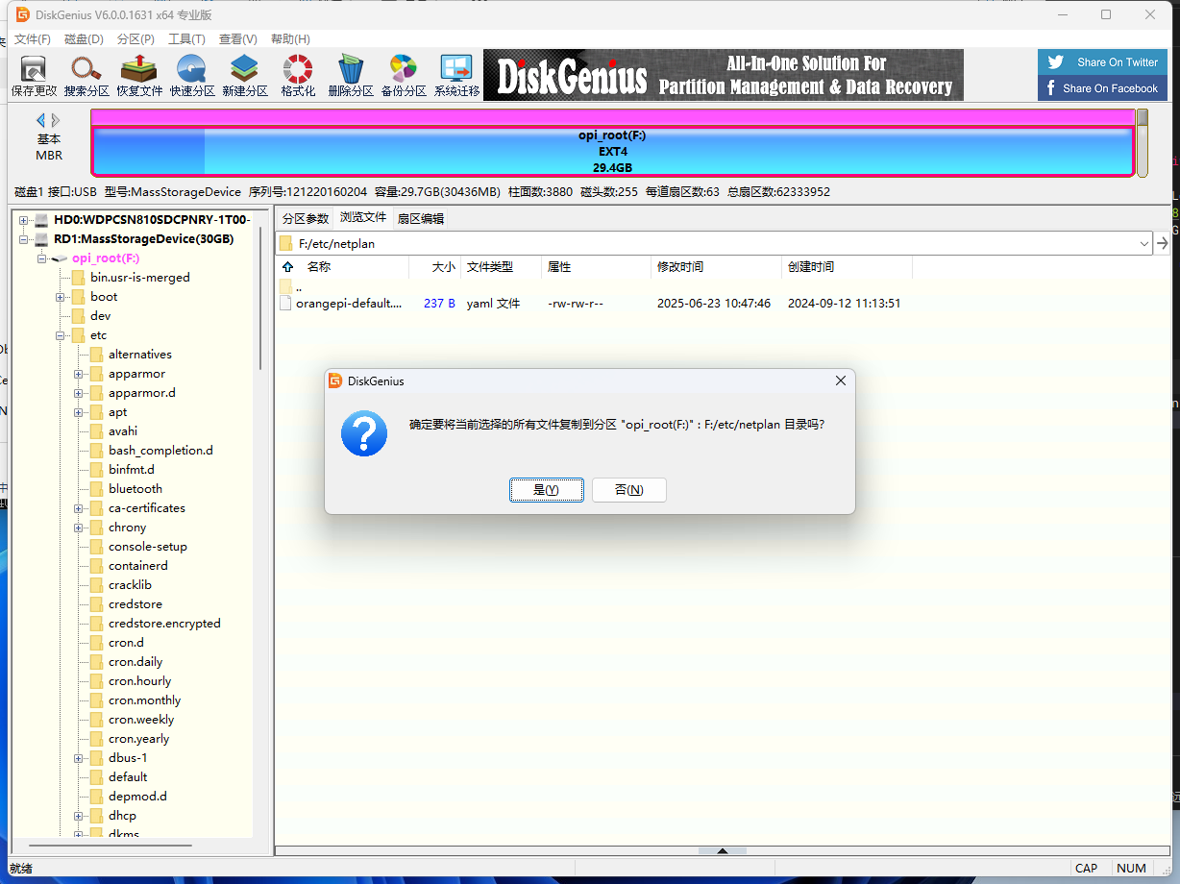
Task: Click Share On Twitter button
Action: pos(1102,62)
